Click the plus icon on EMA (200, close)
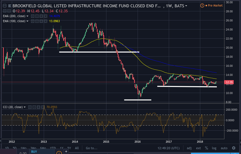Screen dimensions: 241x154 pos(41,16)
